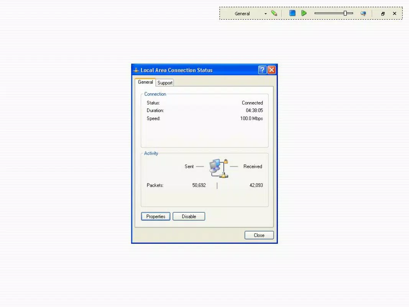The width and height of the screenshot is (409, 307).
Task: Click the network icon in the dialog title bar
Action: pos(136,70)
